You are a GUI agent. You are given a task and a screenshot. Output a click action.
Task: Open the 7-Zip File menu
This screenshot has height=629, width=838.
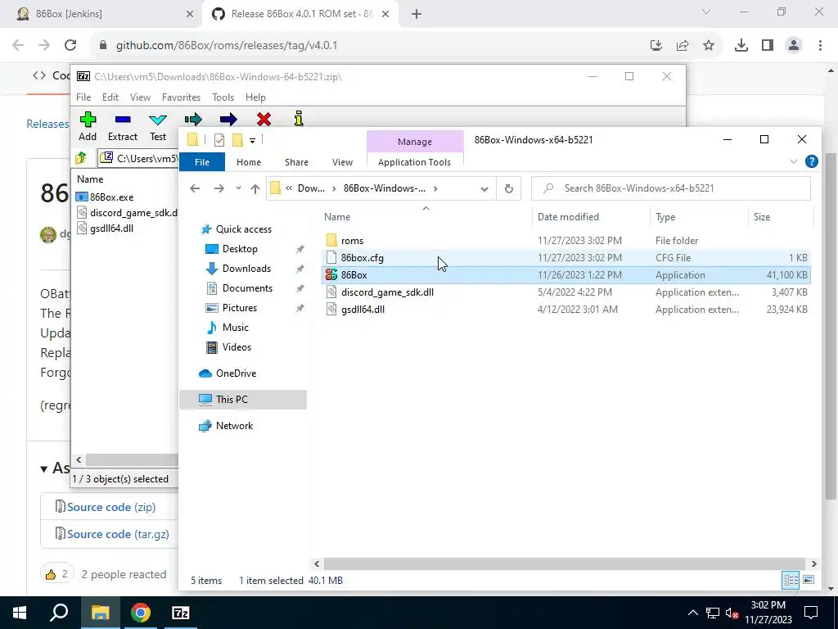83,97
